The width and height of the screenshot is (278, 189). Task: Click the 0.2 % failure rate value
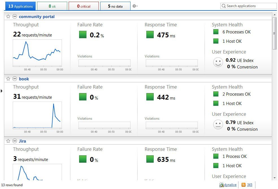pos(97,35)
